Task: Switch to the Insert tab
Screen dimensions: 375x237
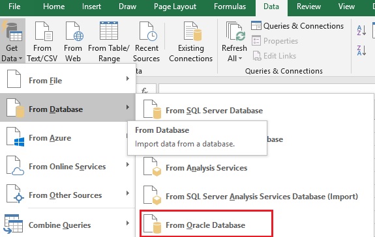Action: 91,7
